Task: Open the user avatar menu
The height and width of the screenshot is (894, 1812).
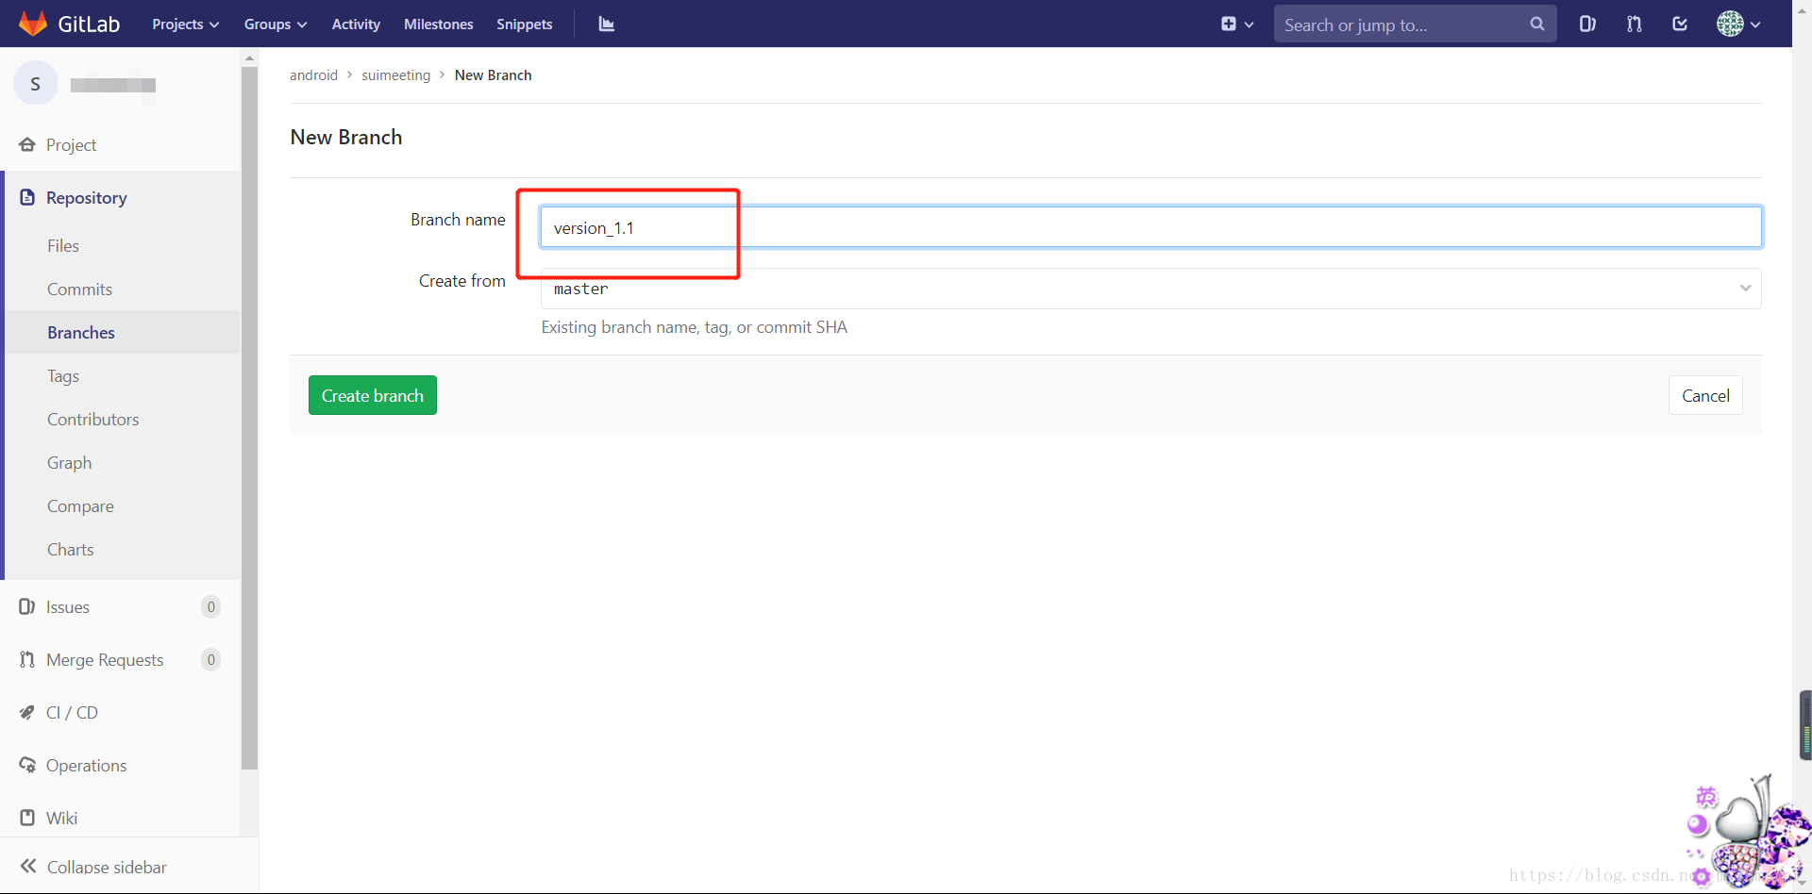Action: pos(1738,25)
